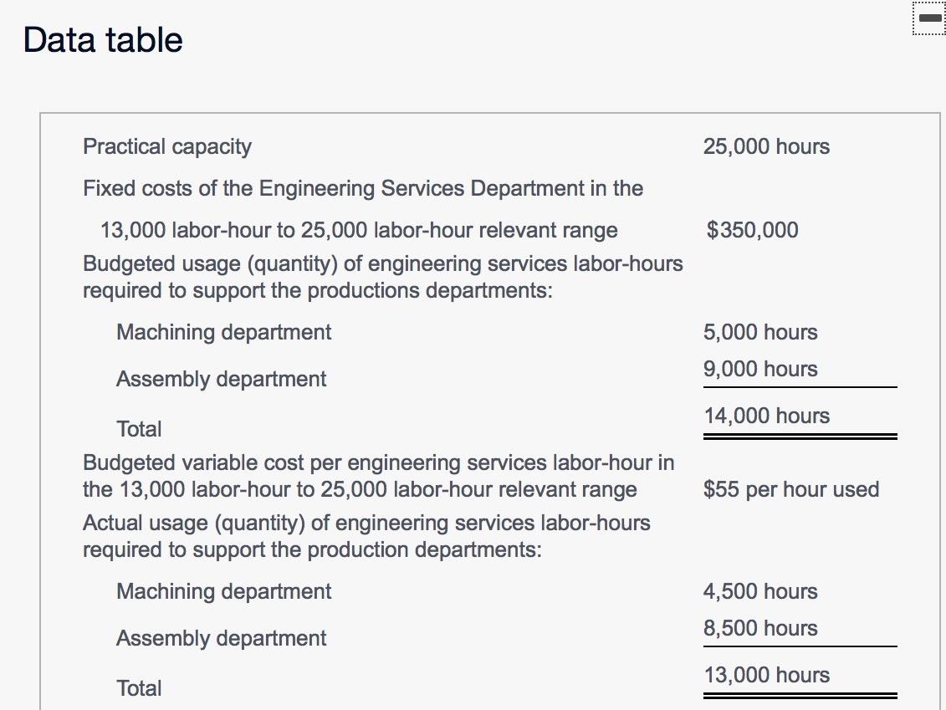This screenshot has height=710, width=946.
Task: Select the 25,000 hours value
Action: click(x=766, y=146)
